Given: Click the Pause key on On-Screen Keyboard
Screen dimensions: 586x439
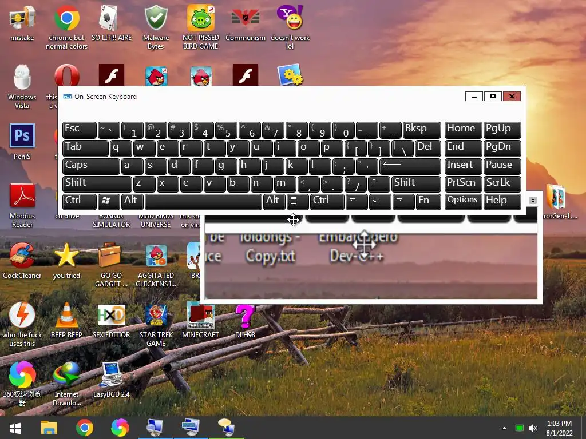Looking at the screenshot, I should [502, 166].
